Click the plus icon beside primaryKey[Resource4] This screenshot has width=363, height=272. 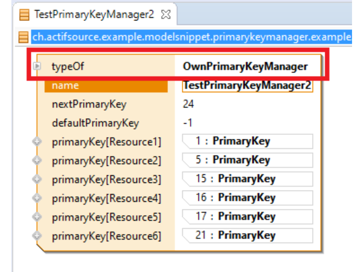37,198
